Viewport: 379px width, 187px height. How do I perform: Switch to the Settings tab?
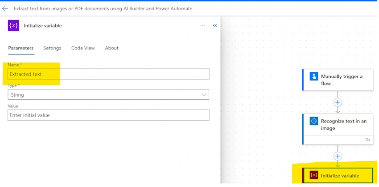pos(52,48)
